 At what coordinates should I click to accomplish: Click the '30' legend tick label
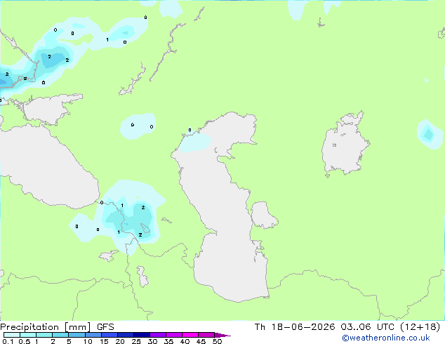[152, 341]
